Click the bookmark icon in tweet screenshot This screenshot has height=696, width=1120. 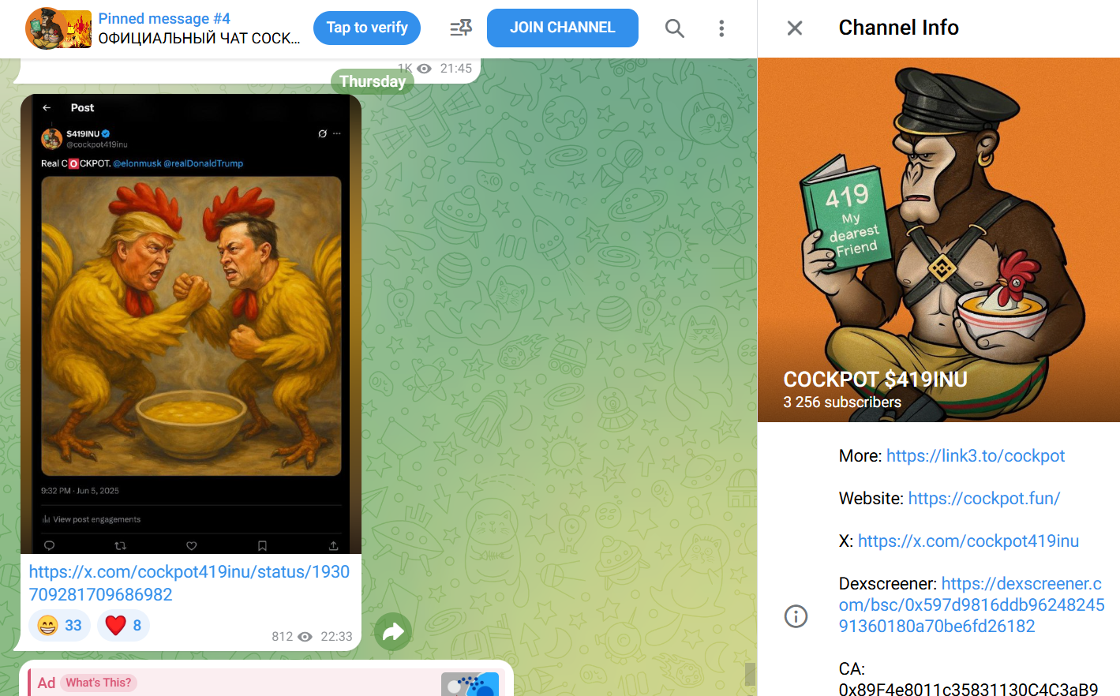[x=262, y=545]
